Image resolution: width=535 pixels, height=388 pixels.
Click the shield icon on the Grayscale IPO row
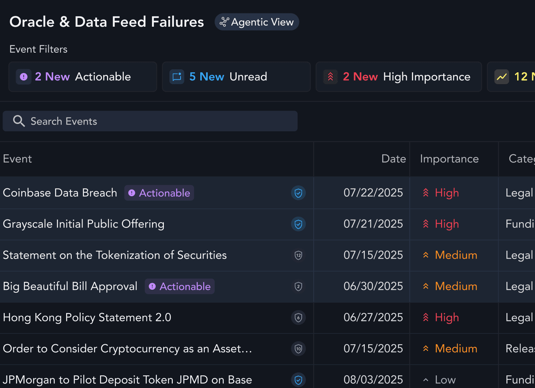click(x=298, y=224)
